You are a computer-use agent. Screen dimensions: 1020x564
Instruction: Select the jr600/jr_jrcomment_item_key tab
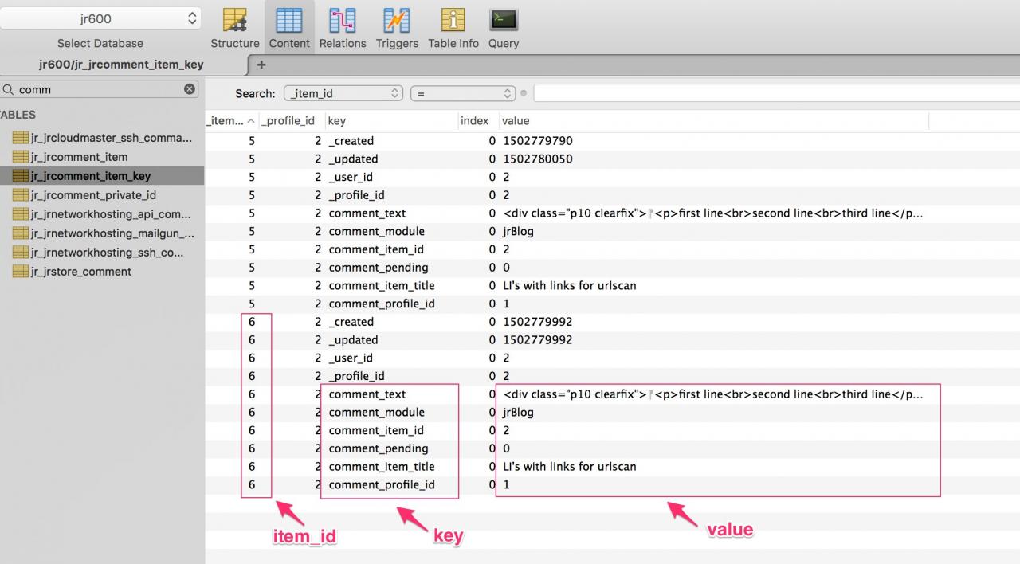121,65
